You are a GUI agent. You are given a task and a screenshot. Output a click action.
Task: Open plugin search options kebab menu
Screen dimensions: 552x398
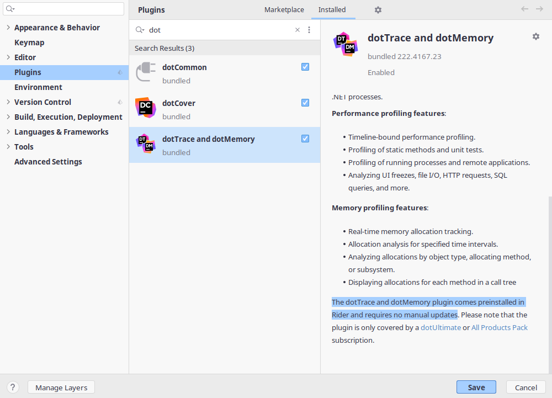tap(309, 30)
